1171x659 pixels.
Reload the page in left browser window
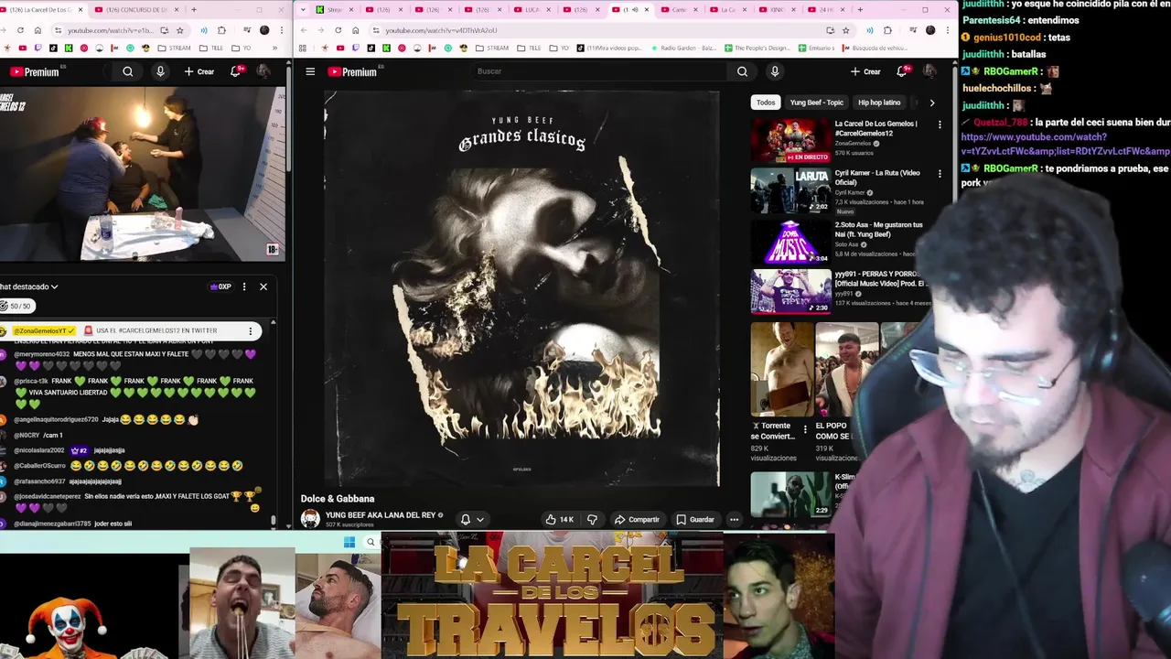click(x=21, y=30)
